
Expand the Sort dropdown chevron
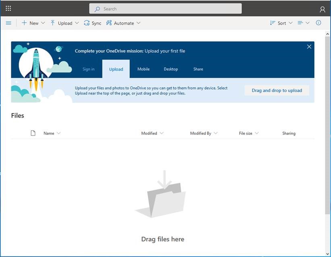tap(291, 23)
